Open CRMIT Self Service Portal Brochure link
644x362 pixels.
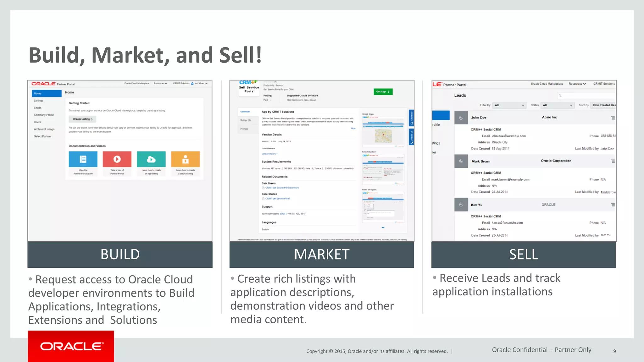282,188
